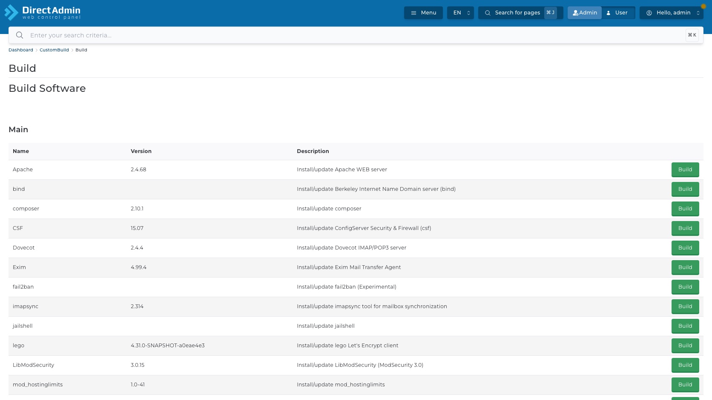Build Dovecot
The height and width of the screenshot is (400, 712).
pos(685,248)
